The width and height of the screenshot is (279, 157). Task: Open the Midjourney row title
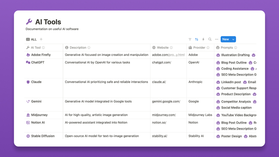(x=39, y=115)
